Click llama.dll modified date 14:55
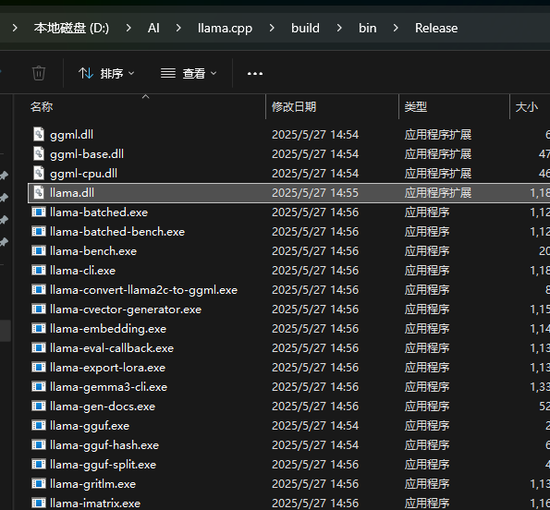 [315, 193]
